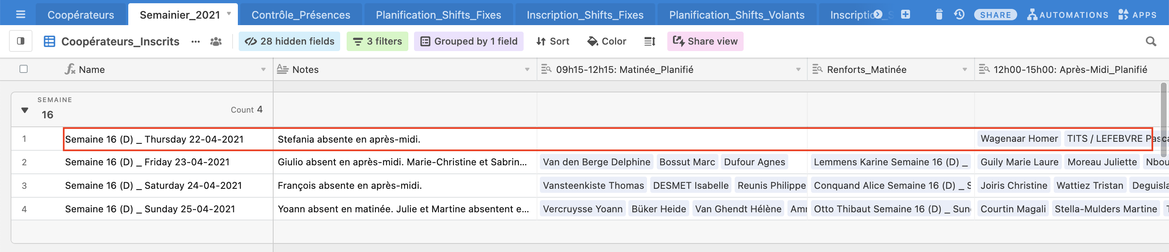Screen dimensions: 1169x252
Task: Open the view collaborators icon
Action: (x=216, y=41)
